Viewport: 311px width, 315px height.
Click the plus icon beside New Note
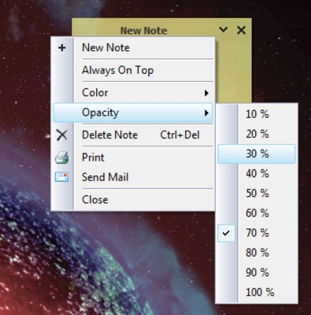[62, 48]
